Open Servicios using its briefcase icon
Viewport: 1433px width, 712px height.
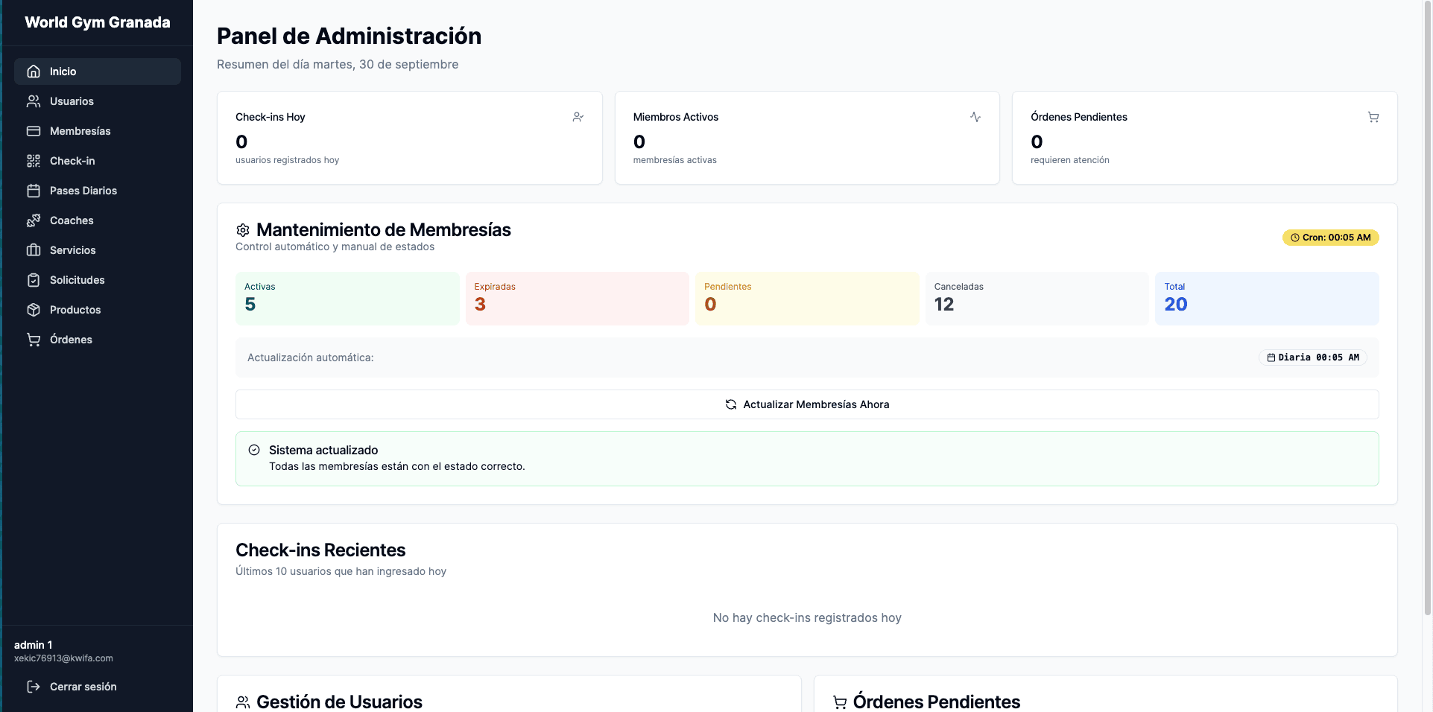pyautogui.click(x=34, y=250)
